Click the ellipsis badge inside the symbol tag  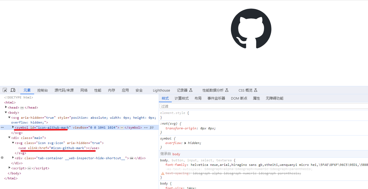[122, 128]
